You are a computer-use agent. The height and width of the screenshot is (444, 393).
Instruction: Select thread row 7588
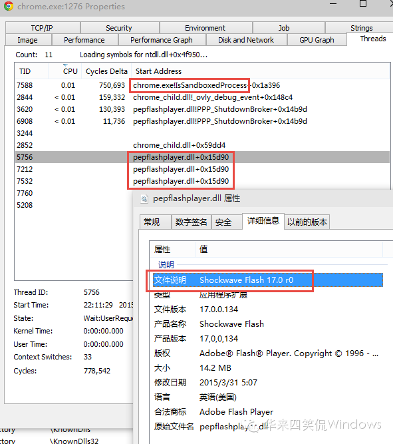[x=202, y=85]
